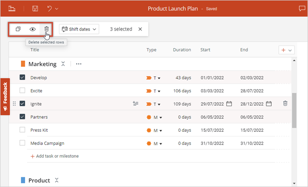Screen dimensions: 308x187
Task: Open the undo history dropdown chevron
Action: [57, 9]
